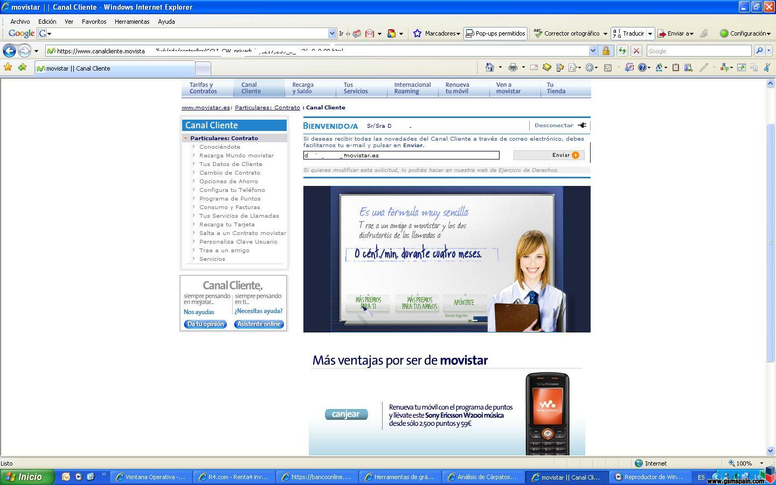Switch to Análisis de Cárpatos taskbar window
Screen dimensions: 776x485
[483, 477]
